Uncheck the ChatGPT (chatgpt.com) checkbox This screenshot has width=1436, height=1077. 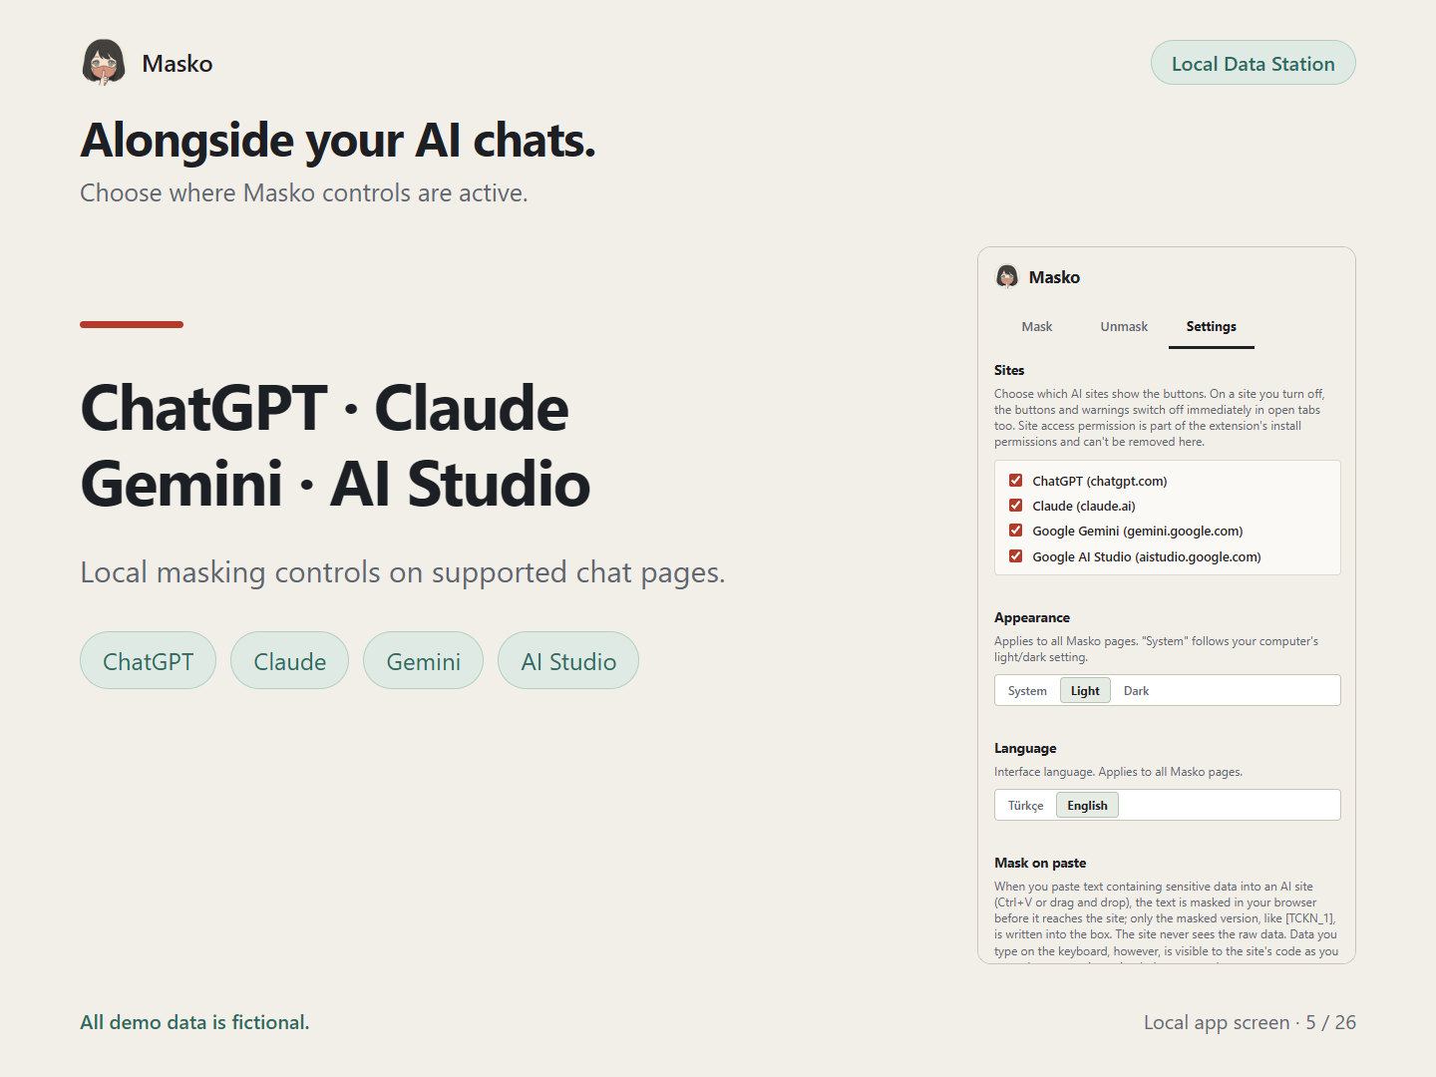coord(1015,481)
